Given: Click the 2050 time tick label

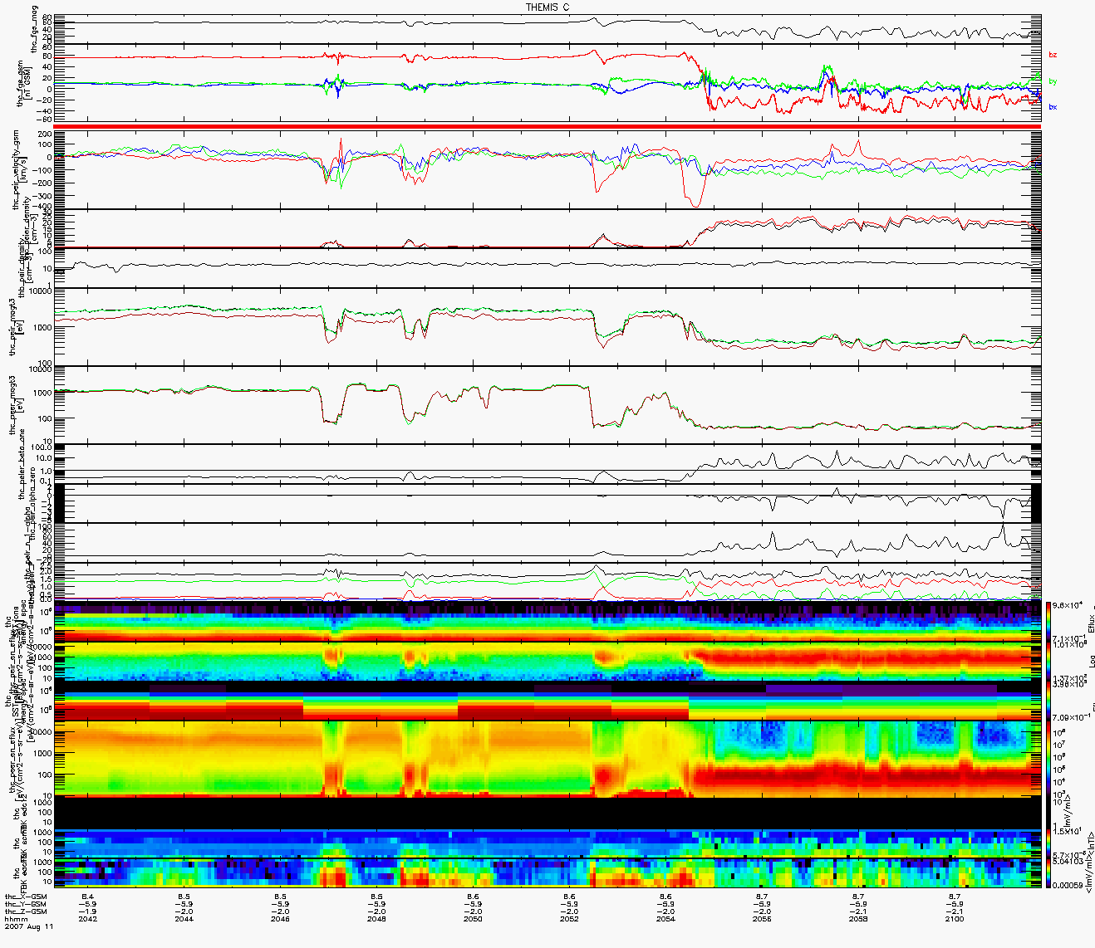Looking at the screenshot, I should pos(473,919).
